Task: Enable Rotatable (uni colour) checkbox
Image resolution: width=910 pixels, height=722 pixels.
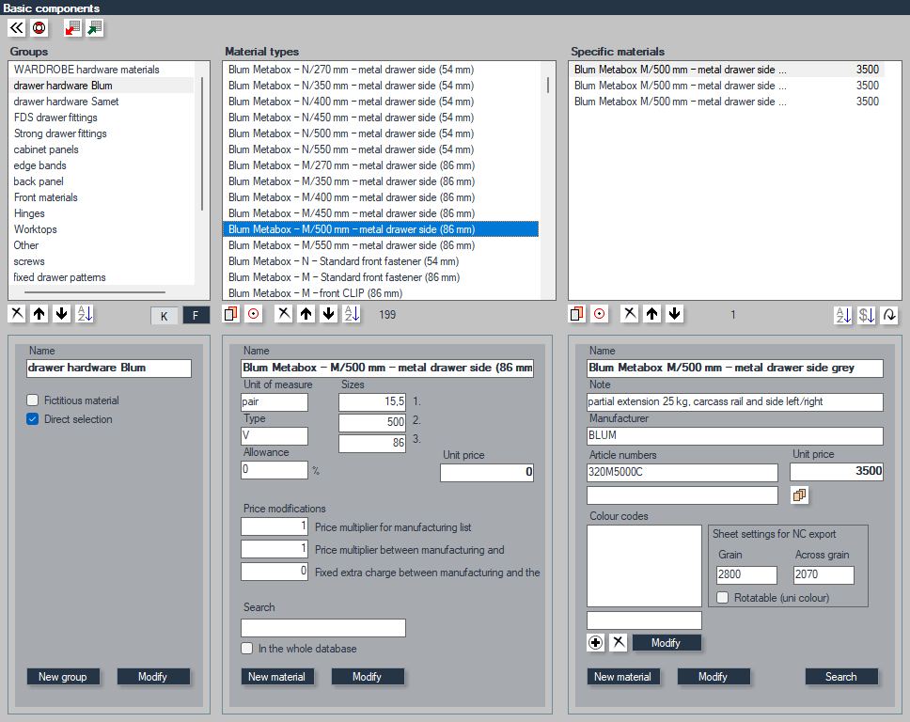Action: point(723,598)
